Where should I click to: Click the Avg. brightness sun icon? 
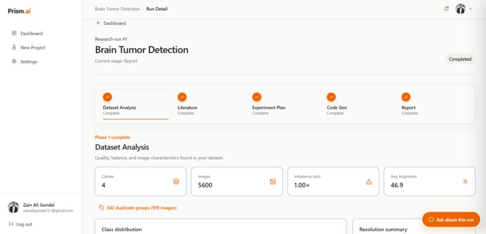tap(465, 182)
